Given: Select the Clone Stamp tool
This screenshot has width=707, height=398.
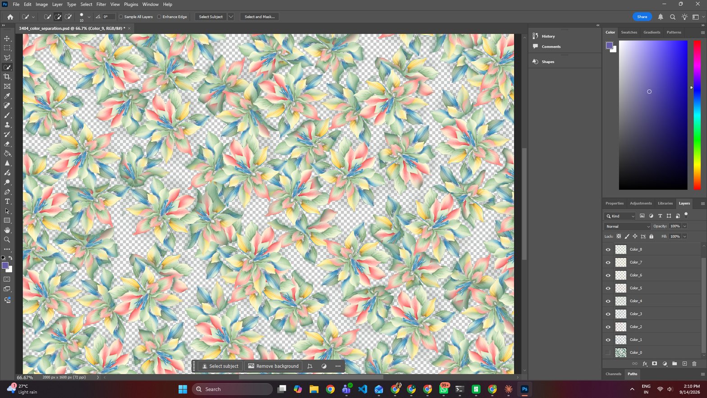Looking at the screenshot, I should 7,125.
